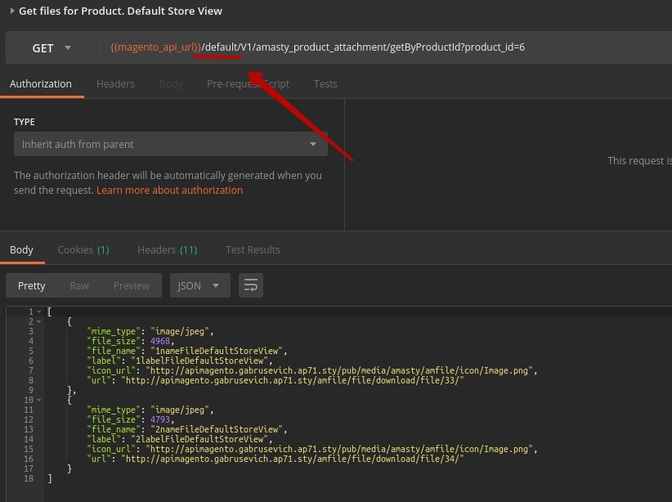
Task: Switch to Preview response view
Action: pos(132,285)
